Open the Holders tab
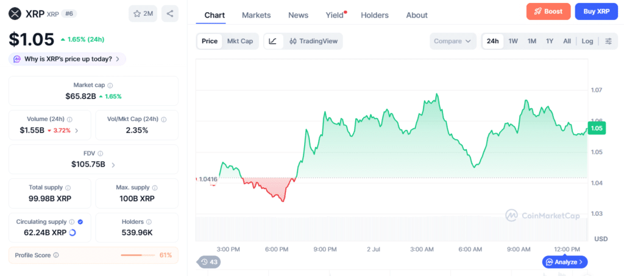This screenshot has width=624, height=276. tap(375, 15)
